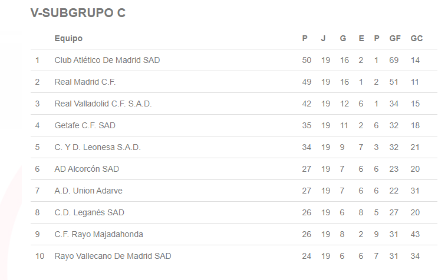The width and height of the screenshot is (438, 280).
Task: Click the Club Atlético De Madrid SAD team name
Action: click(x=107, y=60)
